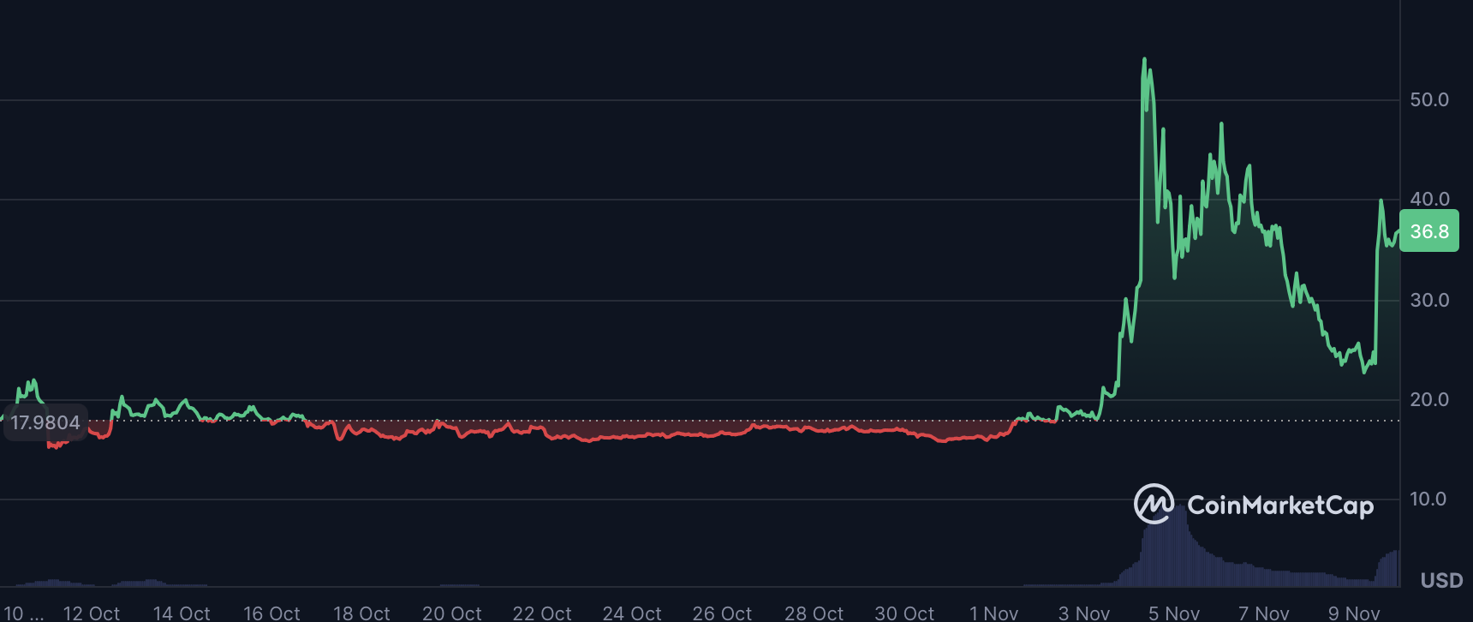Image resolution: width=1473 pixels, height=622 pixels.
Task: Click the CoinMarketCap watermark text
Action: pos(1279,505)
